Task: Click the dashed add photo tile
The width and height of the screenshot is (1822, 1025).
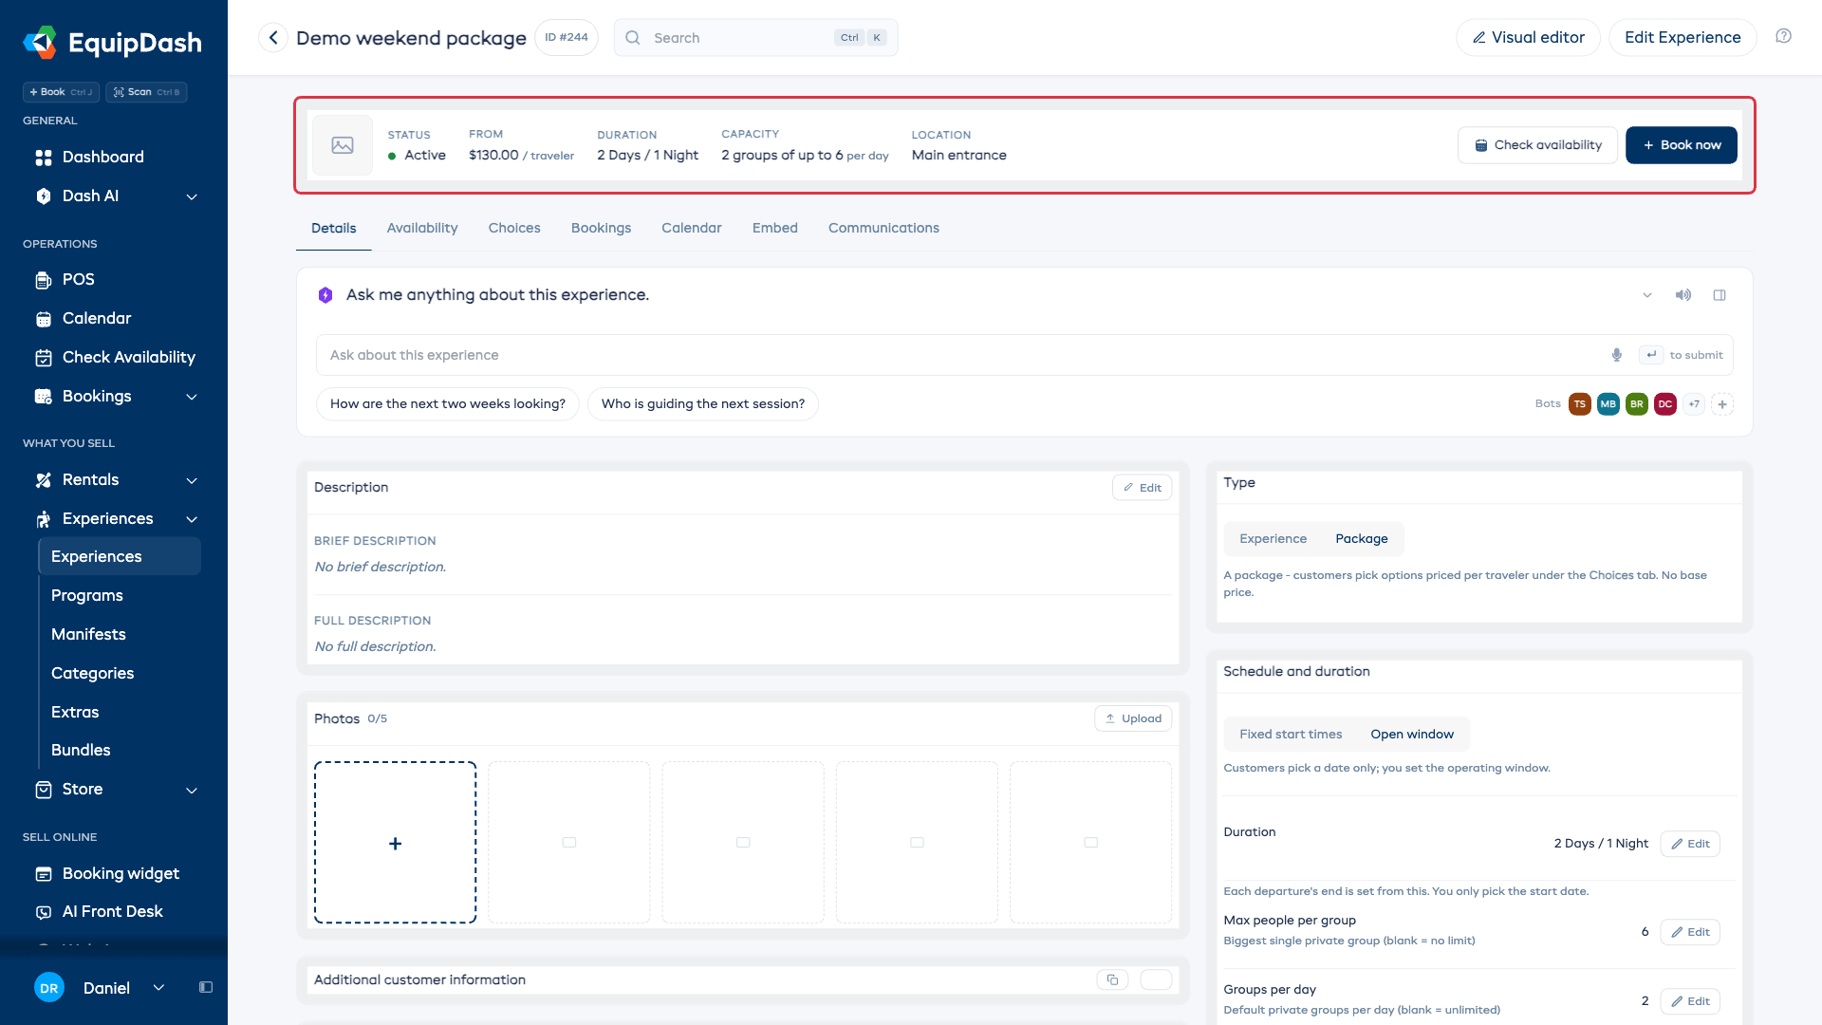Action: [x=396, y=843]
